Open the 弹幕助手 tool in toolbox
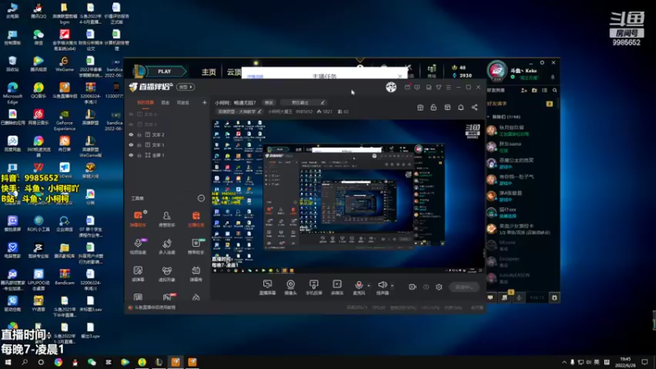This screenshot has width=656, height=369. (x=138, y=218)
